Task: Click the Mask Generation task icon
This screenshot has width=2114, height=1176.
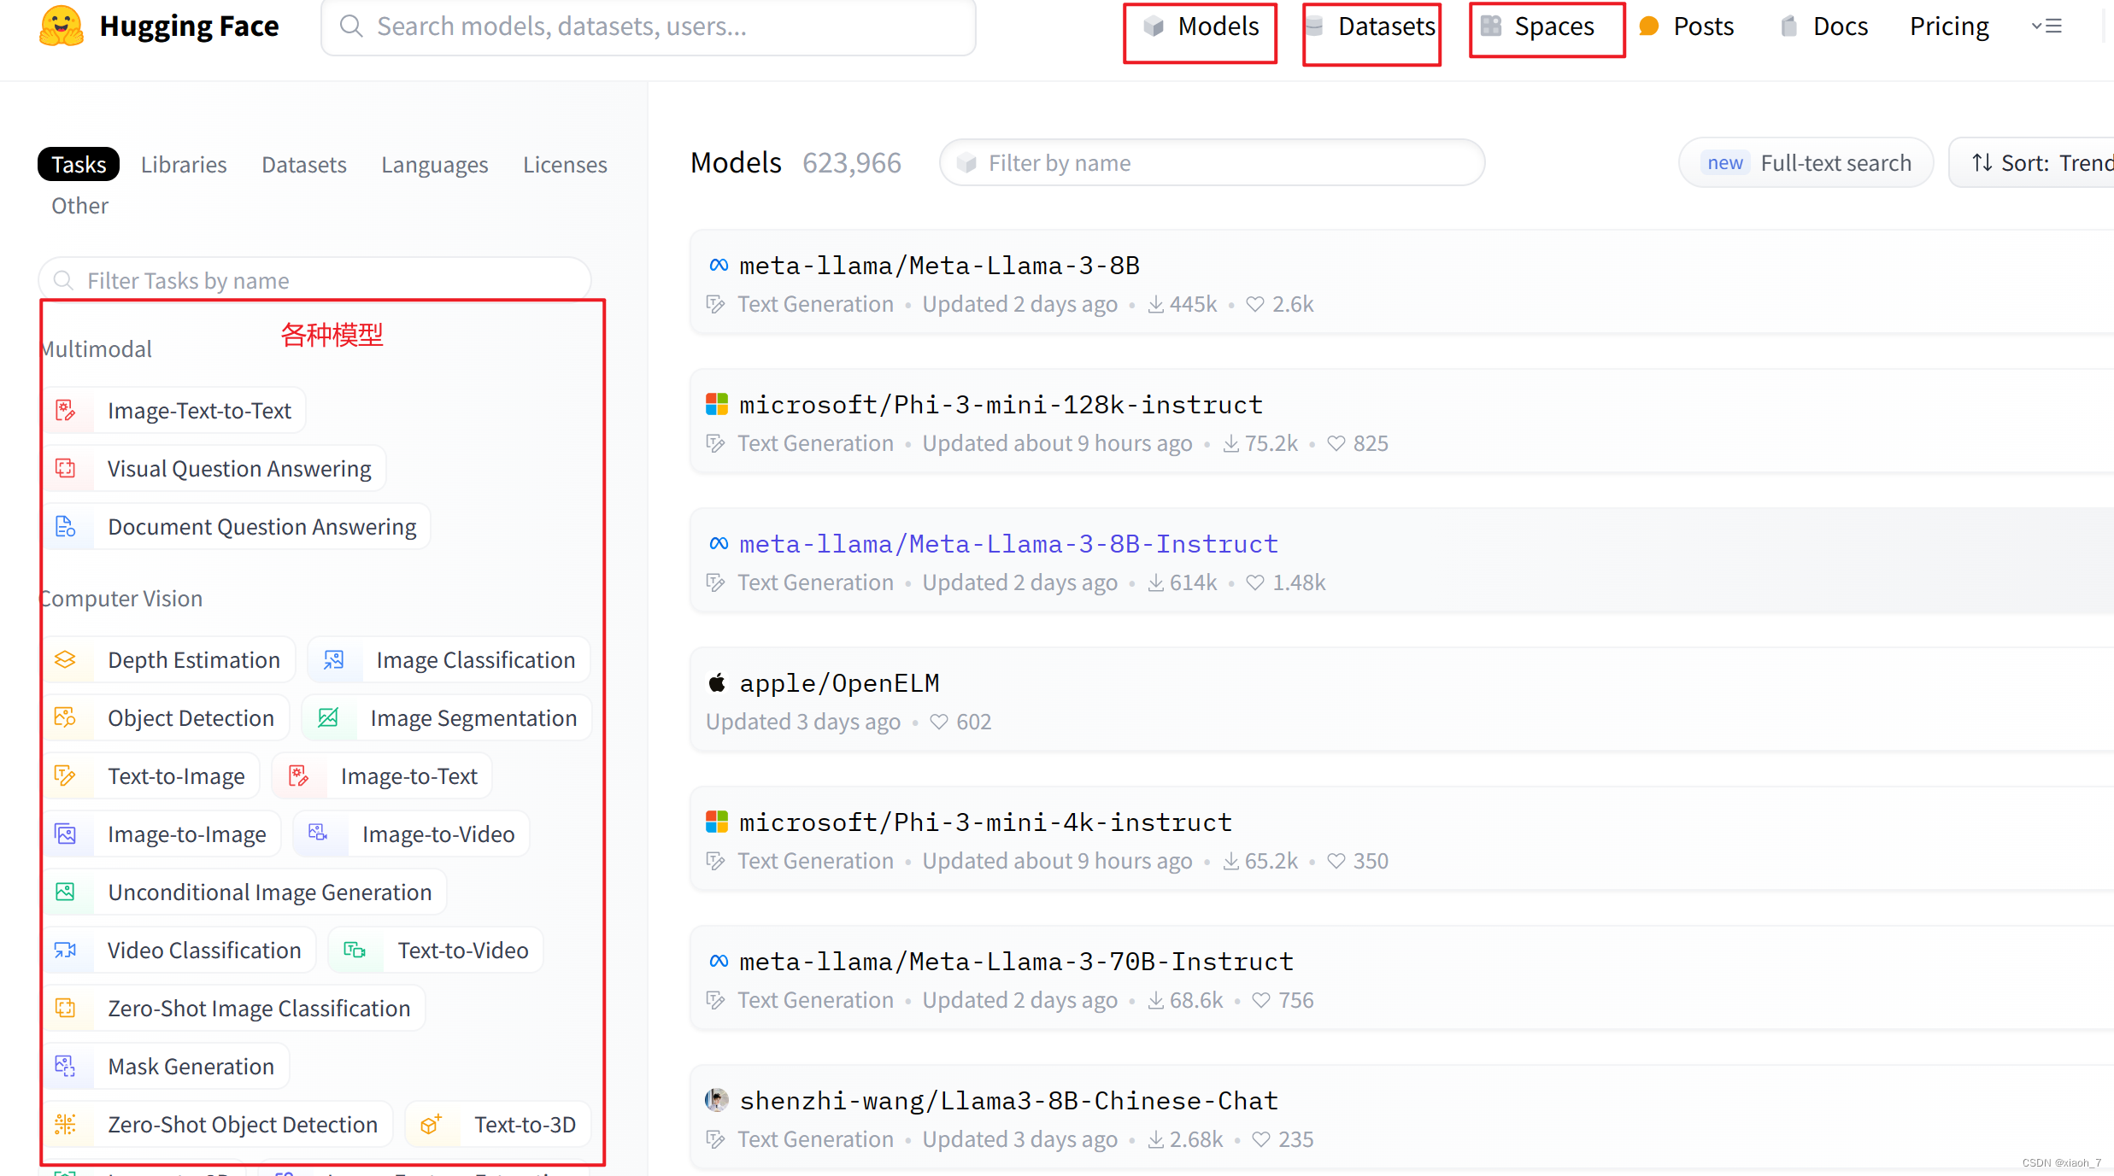Action: (x=66, y=1067)
